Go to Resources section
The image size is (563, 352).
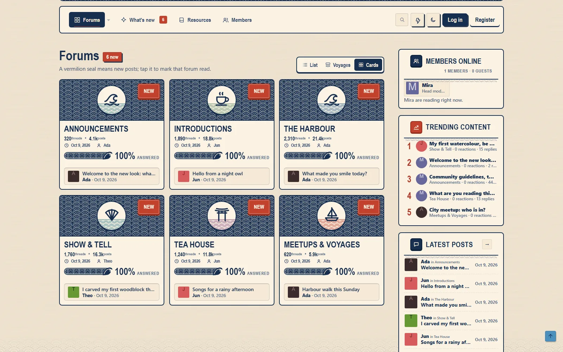click(195, 20)
